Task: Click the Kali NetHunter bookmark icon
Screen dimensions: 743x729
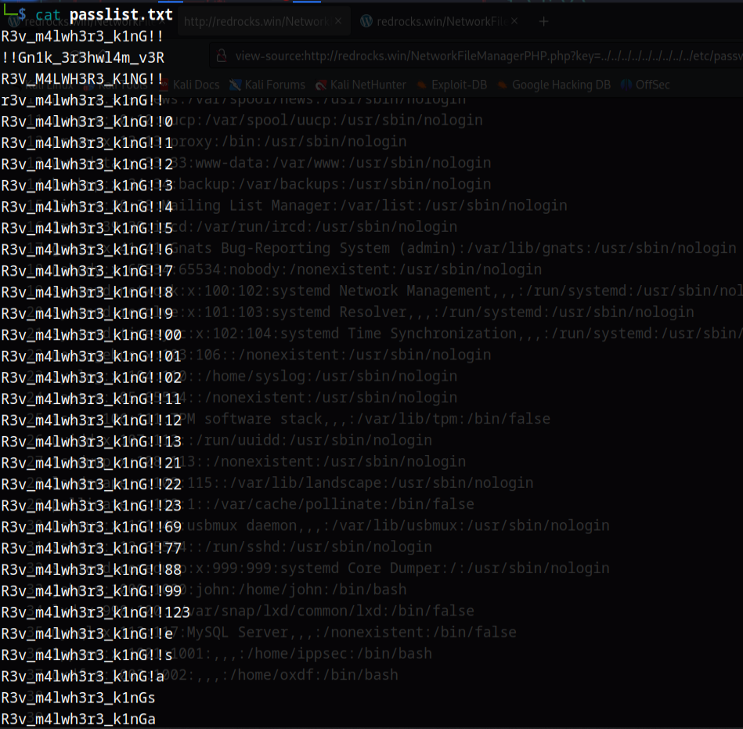Action: click(x=322, y=85)
